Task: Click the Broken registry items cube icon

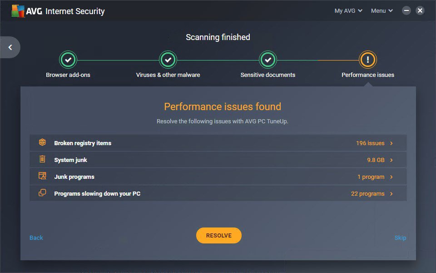Action: (42, 142)
